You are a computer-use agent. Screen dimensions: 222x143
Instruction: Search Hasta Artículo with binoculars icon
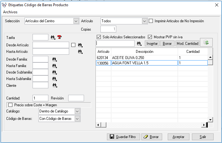80,52
